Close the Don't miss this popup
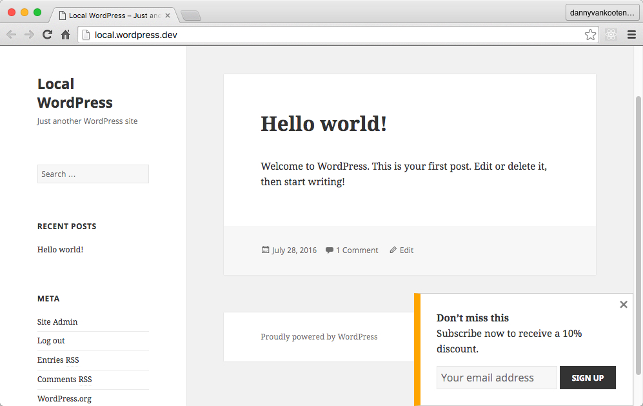 623,305
